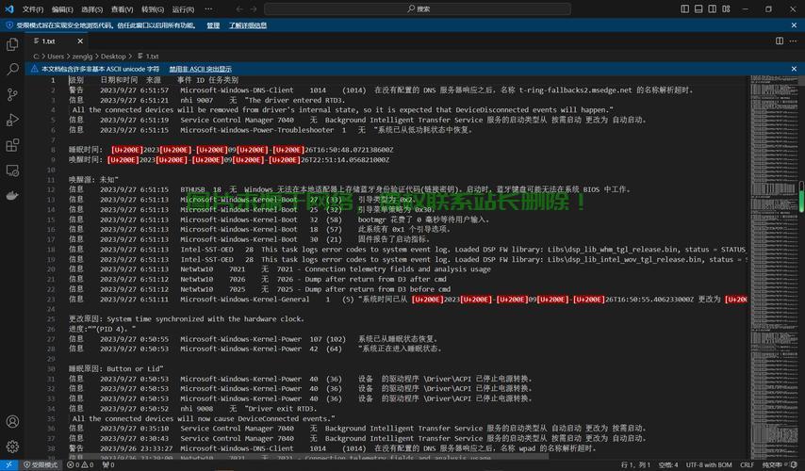
Task: Go to line/column via 行 1, 列 1
Action: [635, 464]
